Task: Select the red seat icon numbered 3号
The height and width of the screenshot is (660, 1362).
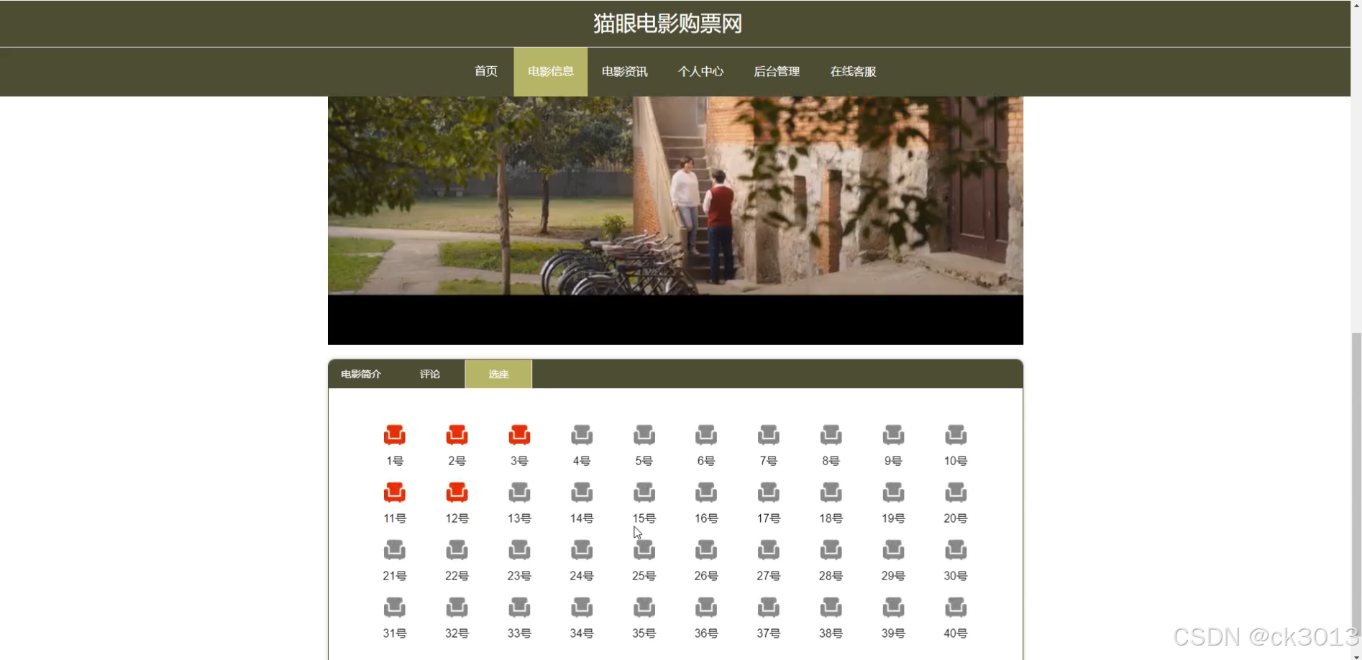Action: 519,435
